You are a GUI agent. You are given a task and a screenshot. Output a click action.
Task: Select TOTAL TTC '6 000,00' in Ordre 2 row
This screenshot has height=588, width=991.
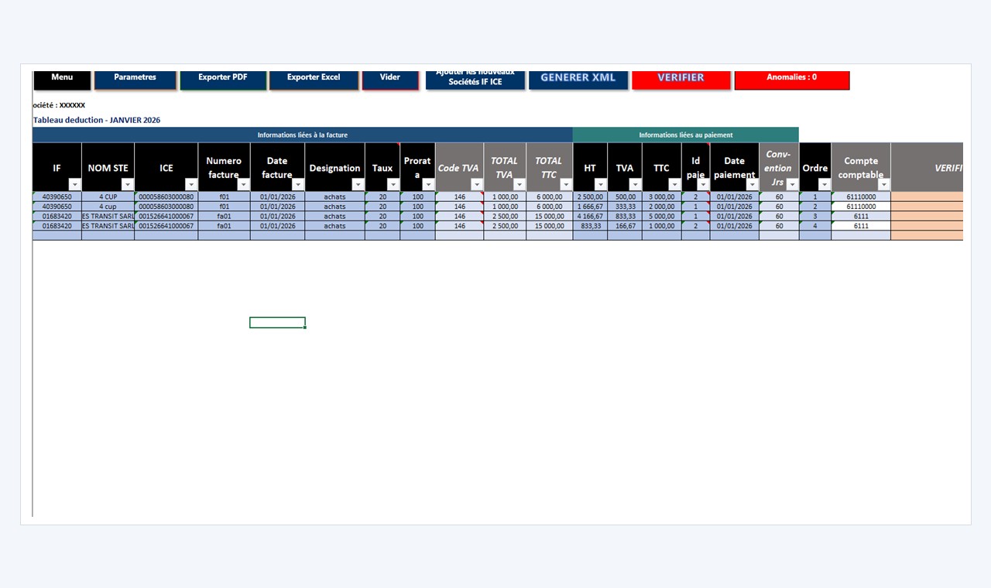tap(550, 207)
